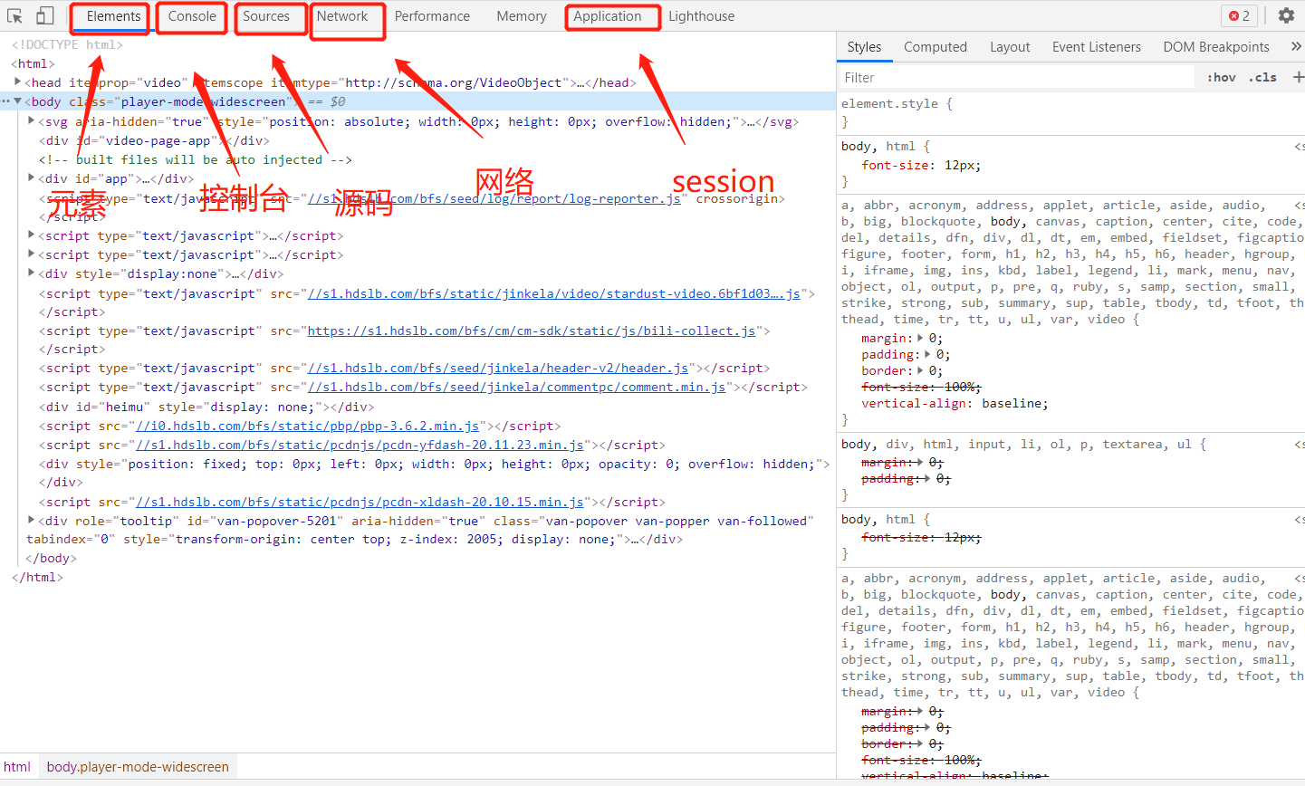Screen dimensions: 1305x786
Task: Open the bili-collect.js link
Action: tap(532, 331)
